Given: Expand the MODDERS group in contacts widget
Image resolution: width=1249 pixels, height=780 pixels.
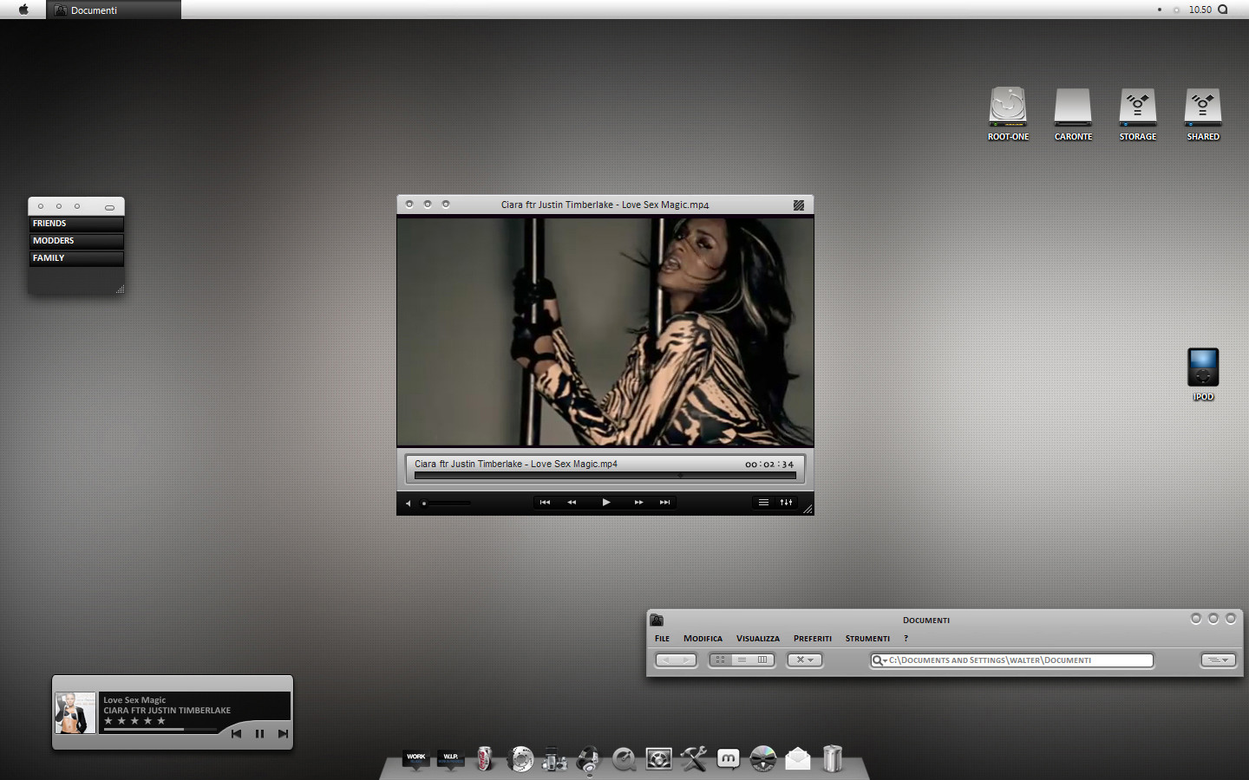Looking at the screenshot, I should coord(76,241).
